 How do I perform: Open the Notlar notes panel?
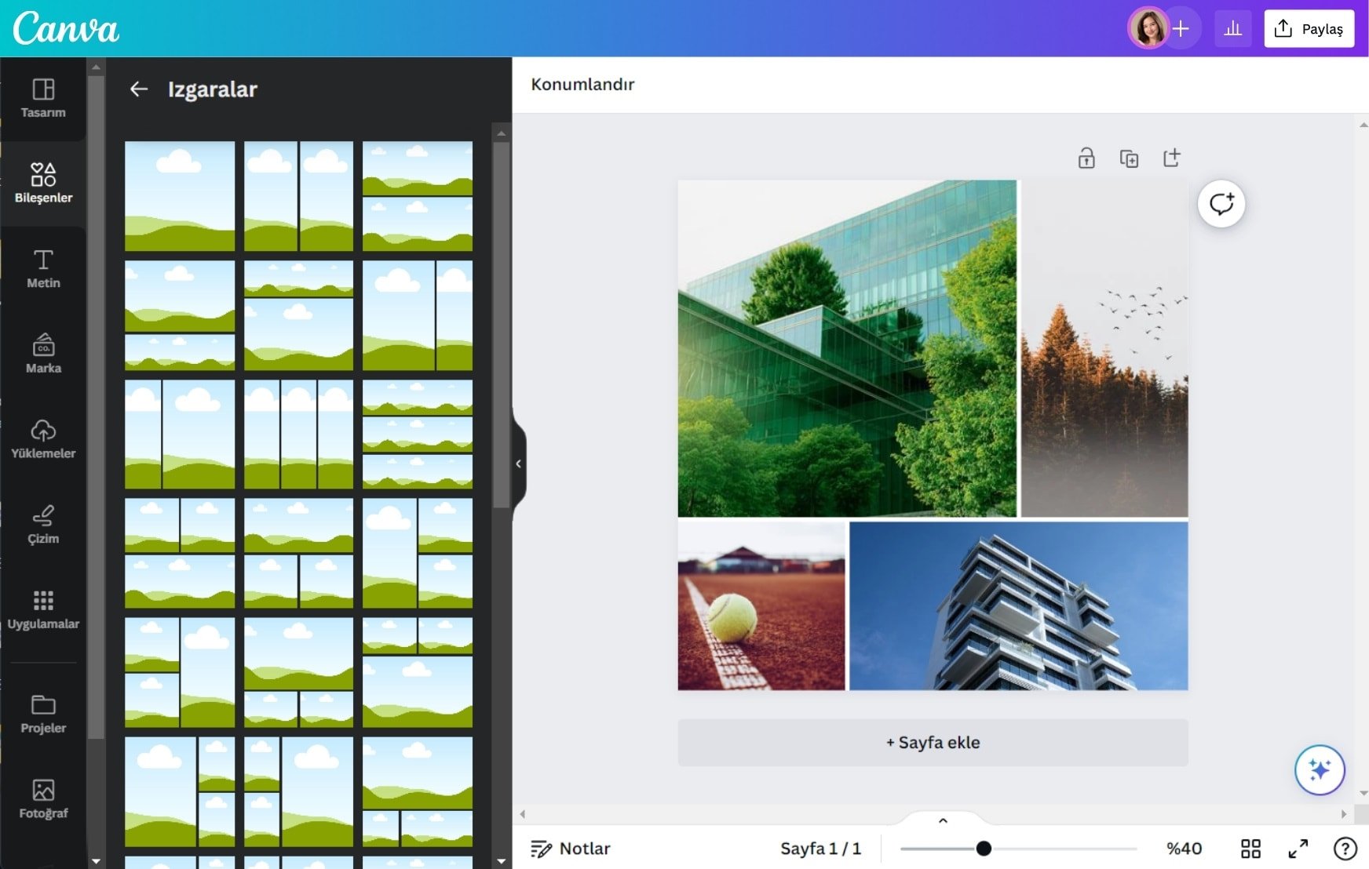570,849
